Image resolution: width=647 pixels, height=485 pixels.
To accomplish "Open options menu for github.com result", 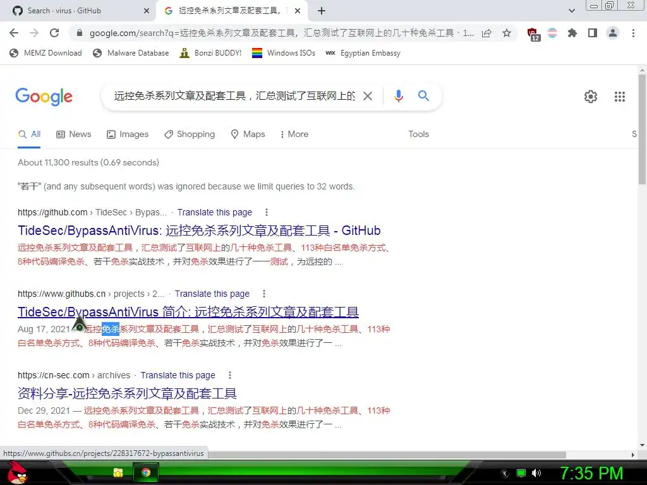I will click(267, 212).
